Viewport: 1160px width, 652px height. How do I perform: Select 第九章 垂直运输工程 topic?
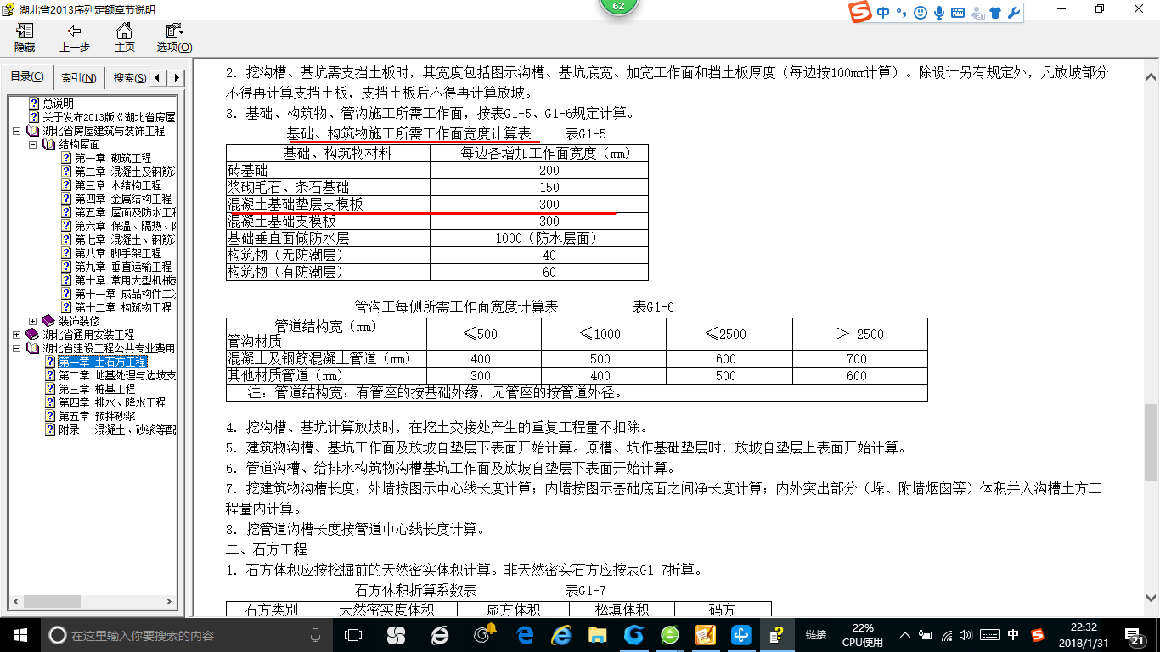pos(123,267)
